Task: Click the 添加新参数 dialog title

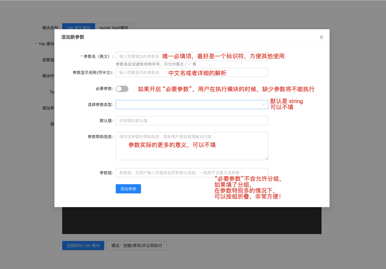Action: point(73,37)
